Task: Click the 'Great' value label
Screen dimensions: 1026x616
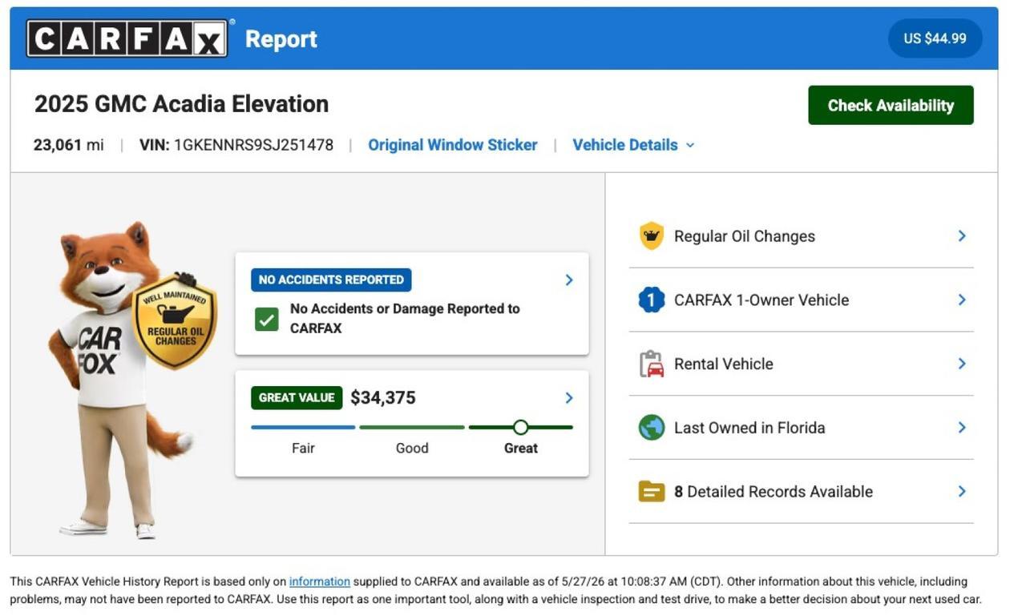Action: click(521, 449)
